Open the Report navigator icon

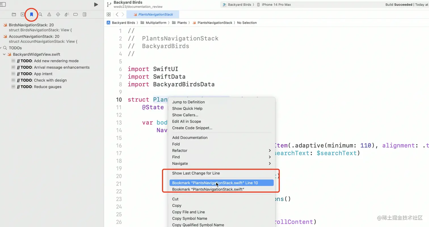85,14
